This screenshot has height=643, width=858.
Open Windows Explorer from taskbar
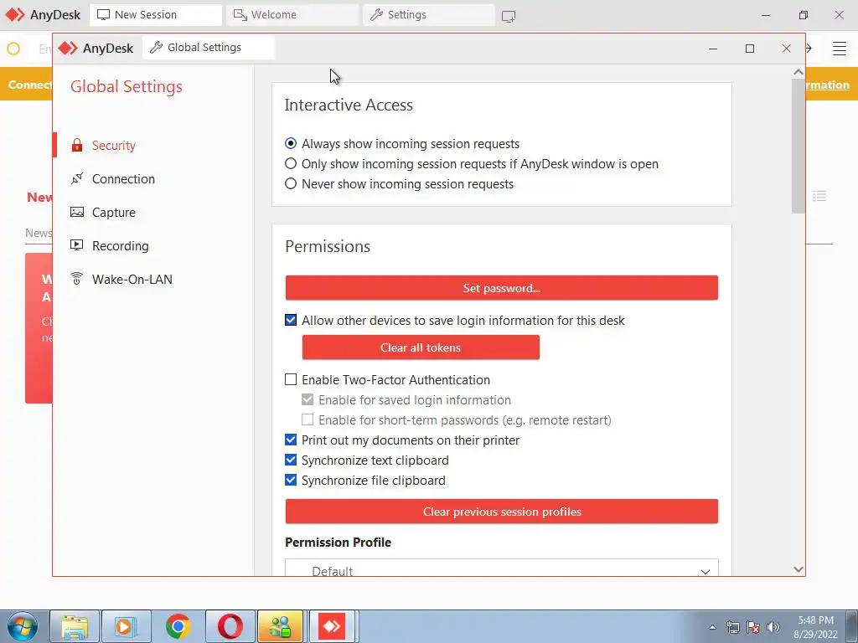click(x=75, y=626)
